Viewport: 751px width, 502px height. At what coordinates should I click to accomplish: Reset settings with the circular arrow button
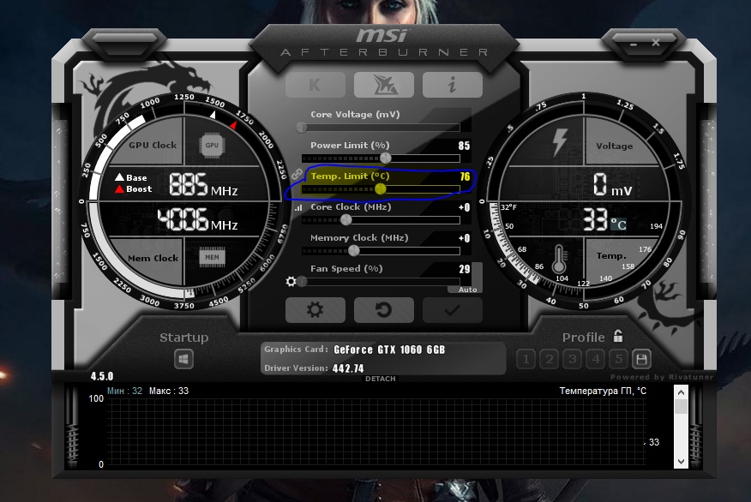(x=383, y=310)
